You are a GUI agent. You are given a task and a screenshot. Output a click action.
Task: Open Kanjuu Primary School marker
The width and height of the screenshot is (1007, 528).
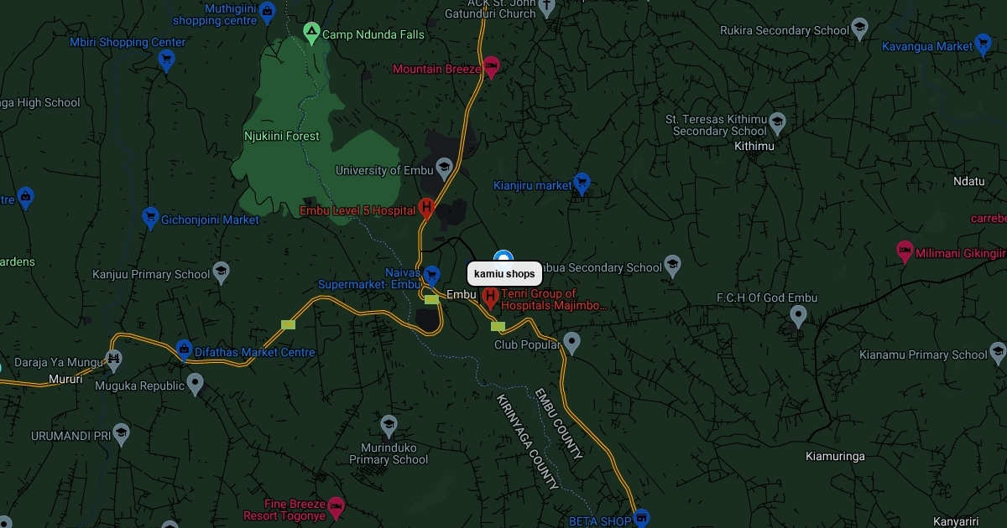[221, 272]
